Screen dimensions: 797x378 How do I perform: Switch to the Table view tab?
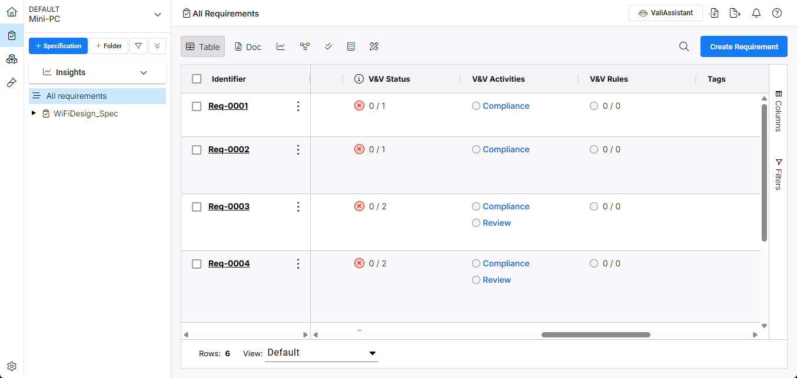click(x=202, y=46)
